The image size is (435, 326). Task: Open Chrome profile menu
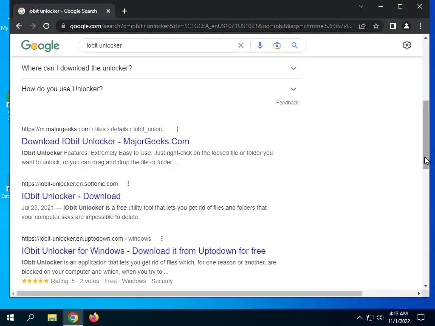point(407,26)
